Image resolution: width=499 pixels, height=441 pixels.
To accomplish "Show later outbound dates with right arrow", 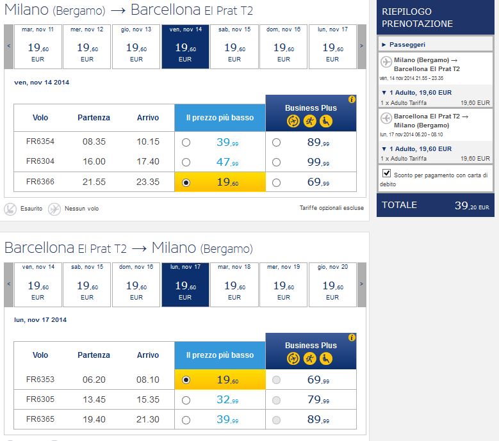I will (361, 46).
